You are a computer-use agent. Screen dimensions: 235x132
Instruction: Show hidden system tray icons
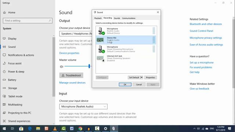[194, 129]
